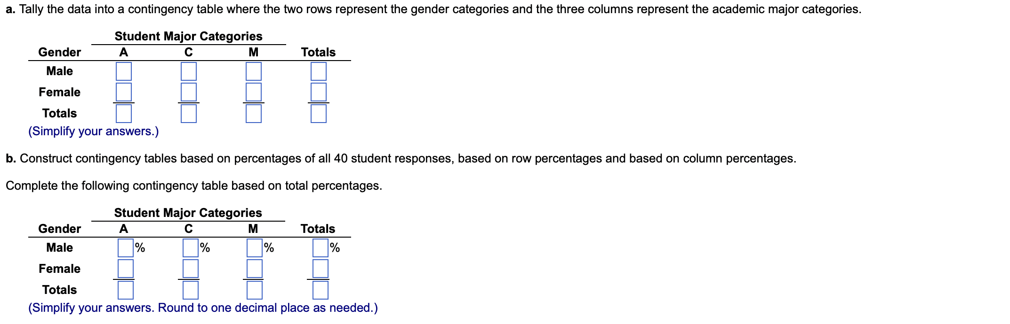
Task: Click the Totals percentage input under column C
Action: pos(192,291)
